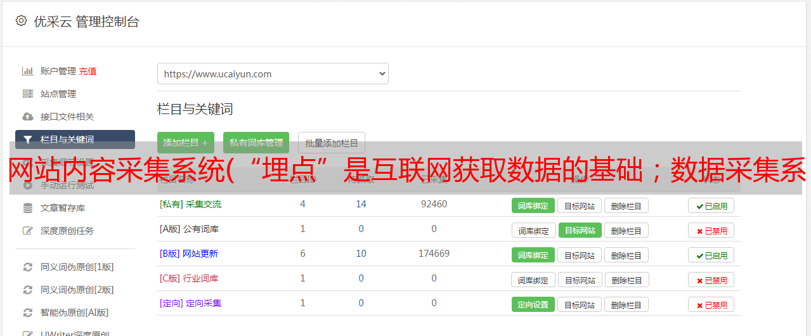Open 文章暂存库 in the sidebar
The width and height of the screenshot is (811, 336).
coord(63,208)
